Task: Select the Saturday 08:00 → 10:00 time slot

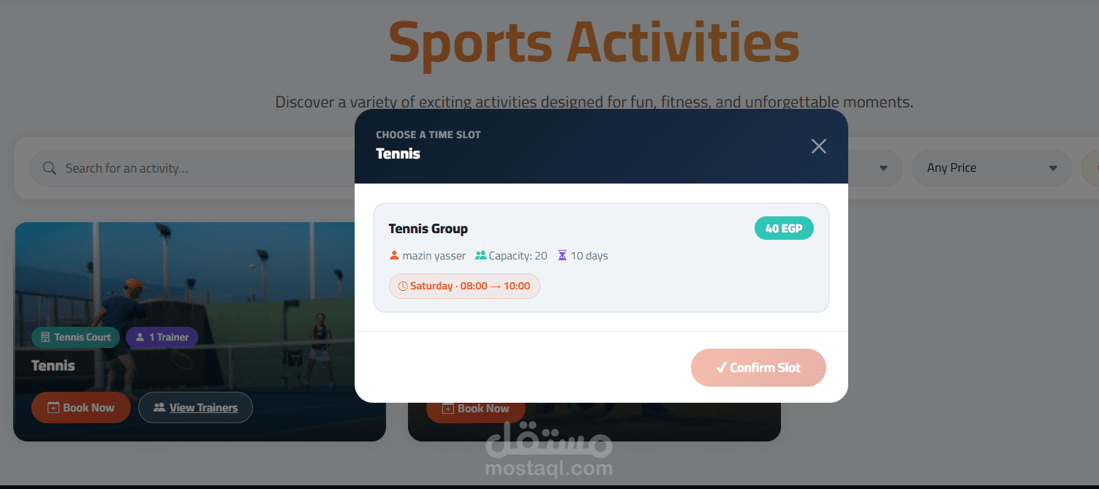Action: click(464, 286)
